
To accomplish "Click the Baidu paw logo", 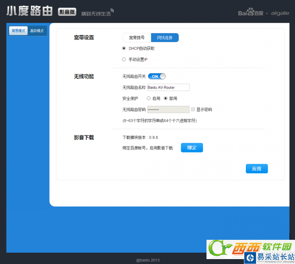I will (251, 12).
